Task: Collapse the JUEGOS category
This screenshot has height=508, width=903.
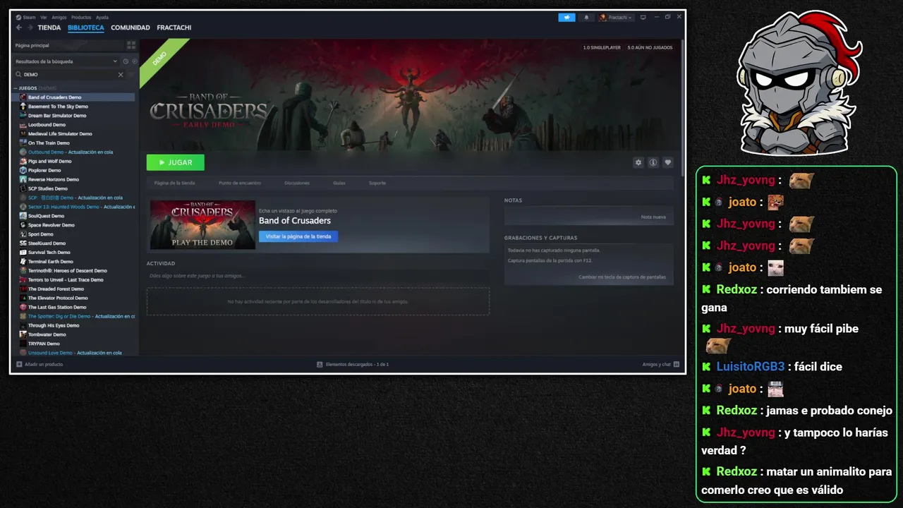Action: (16, 88)
